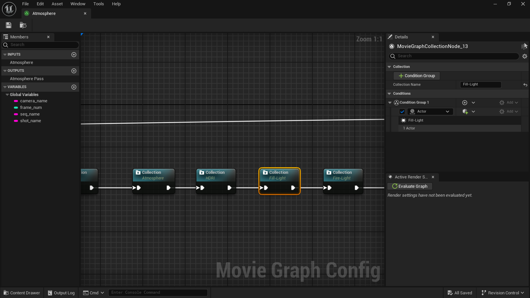
Task: Toggle the Actor condition checkbox
Action: (402, 112)
